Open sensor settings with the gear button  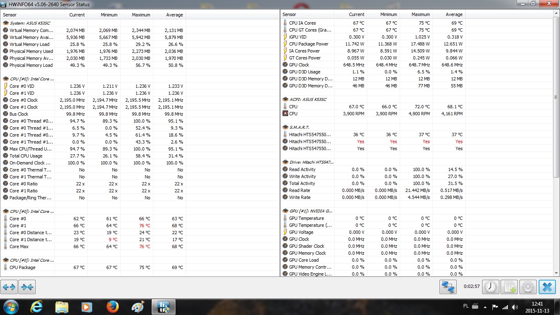(x=528, y=287)
